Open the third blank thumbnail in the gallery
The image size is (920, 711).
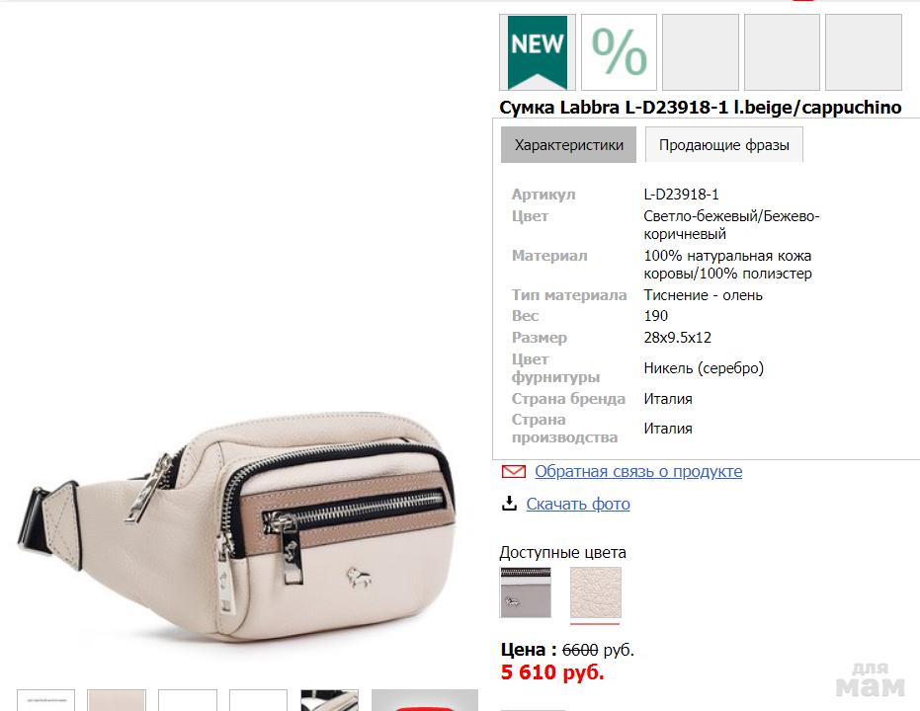187,700
